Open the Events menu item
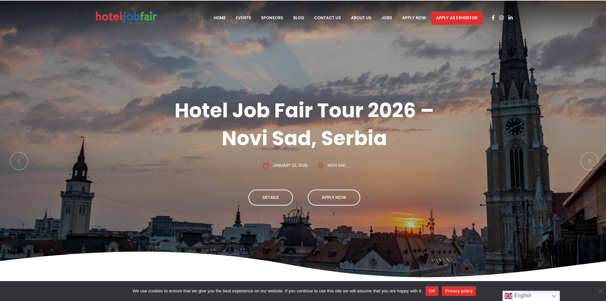Screen dimensions: 606x301 (243, 18)
